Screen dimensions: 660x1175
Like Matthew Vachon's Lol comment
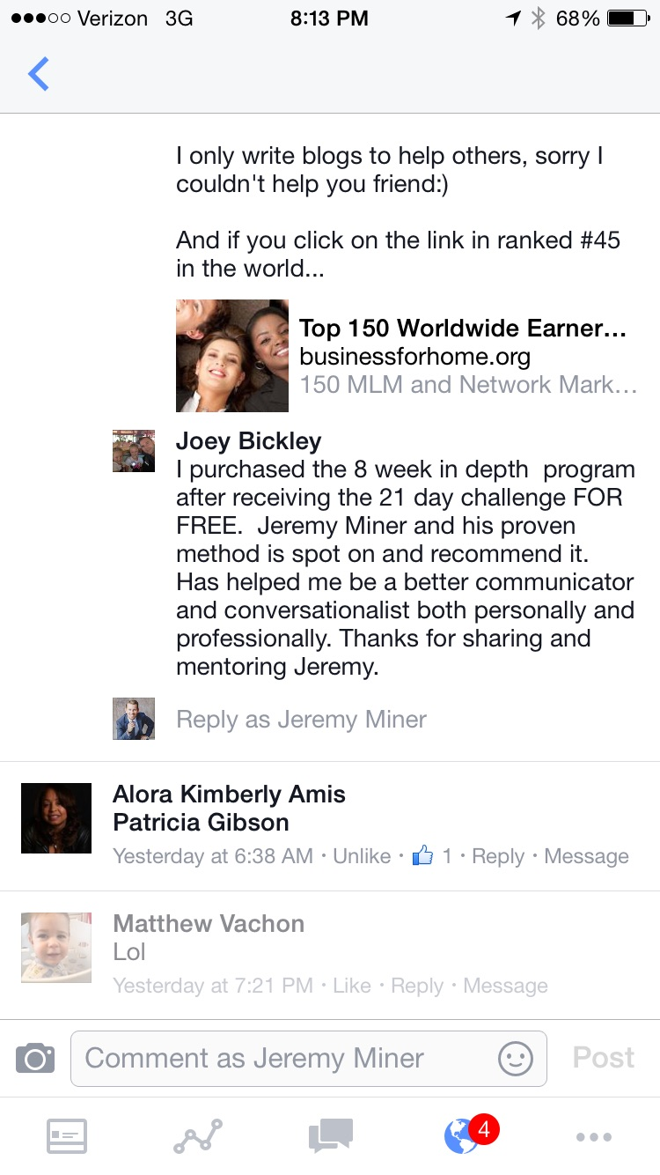pos(352,986)
